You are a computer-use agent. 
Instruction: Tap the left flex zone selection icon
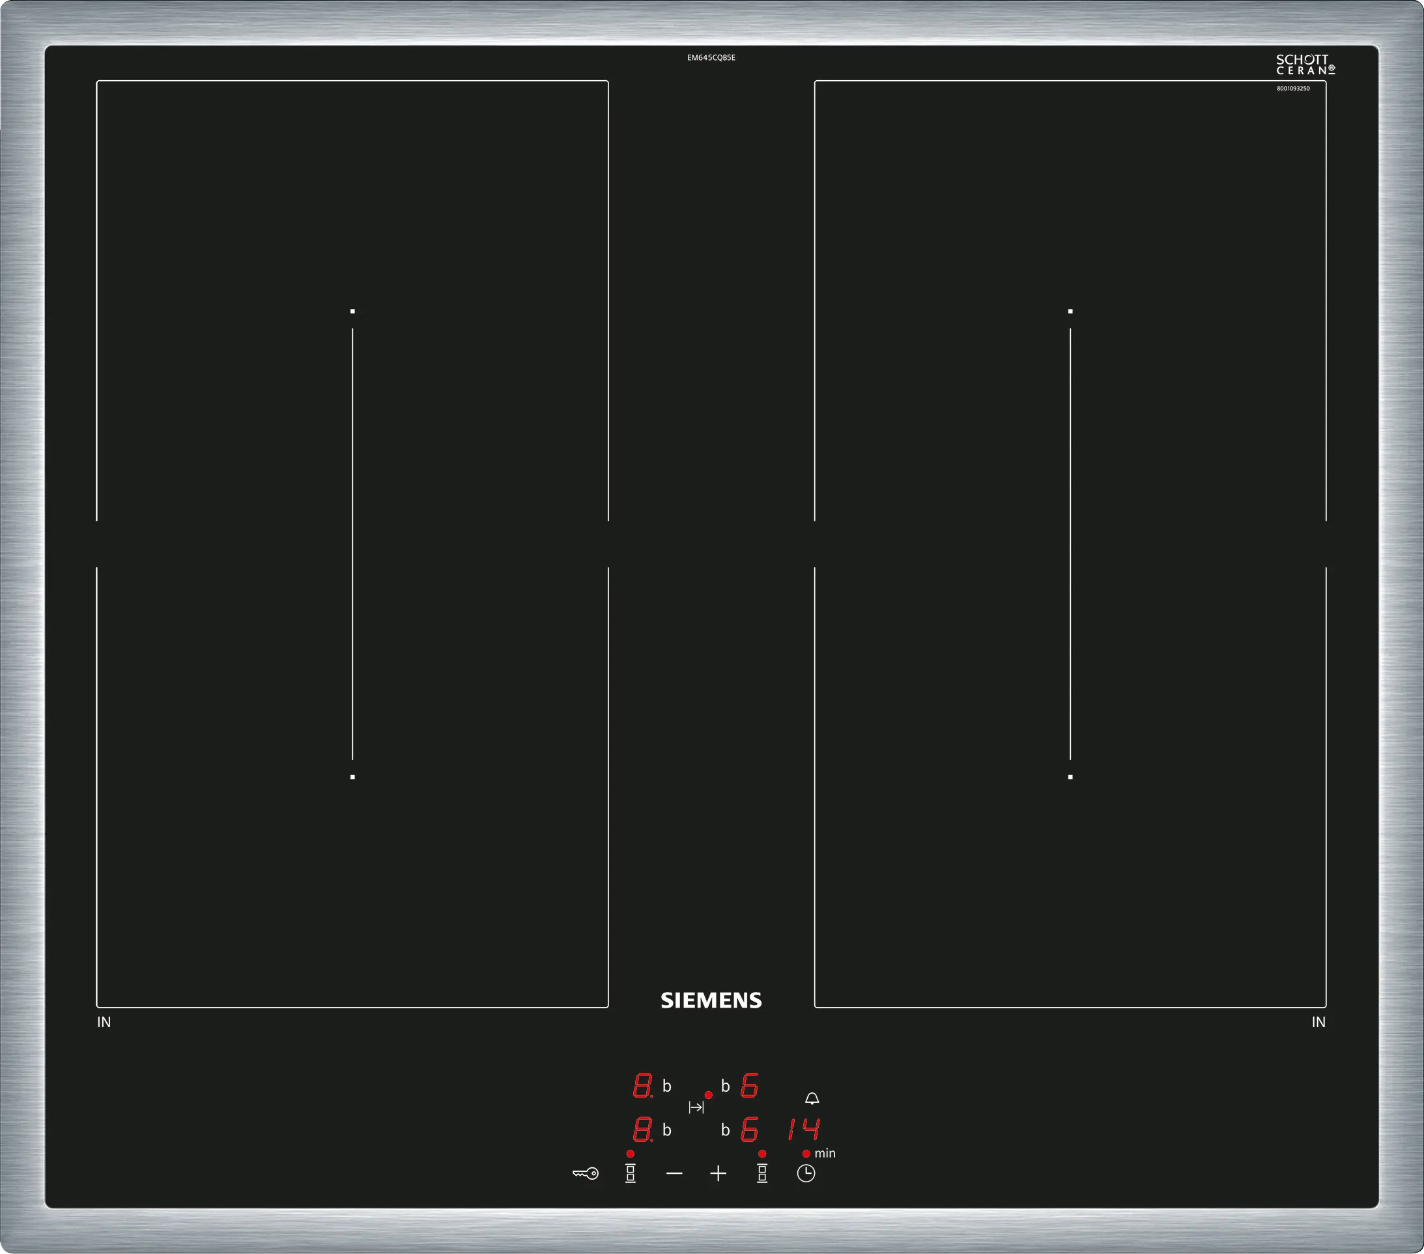tap(630, 1173)
